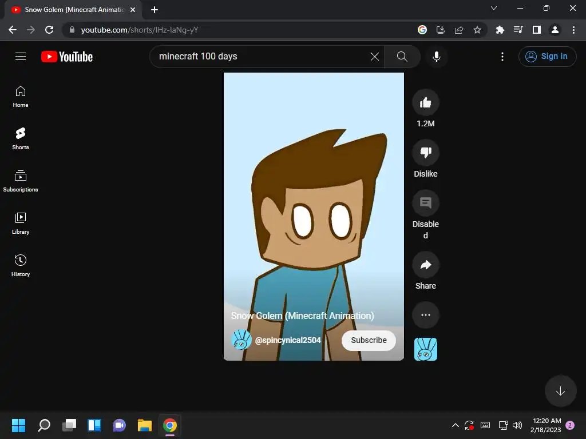Dislike this Short with thumbs down
This screenshot has height=439, width=586.
(x=426, y=152)
